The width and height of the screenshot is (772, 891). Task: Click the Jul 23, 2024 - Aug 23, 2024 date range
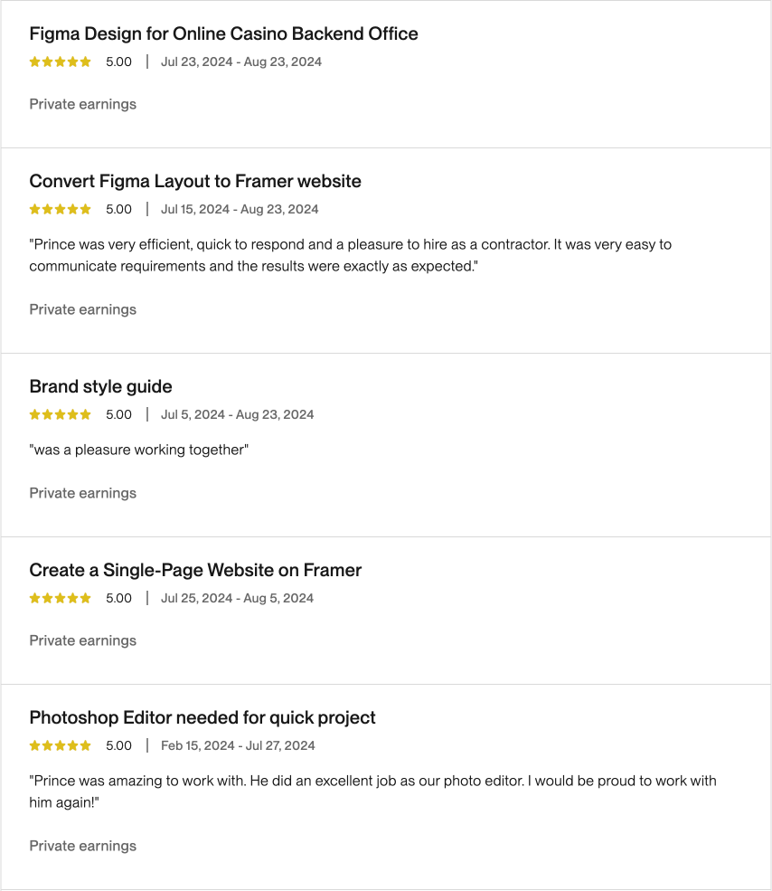tap(241, 62)
